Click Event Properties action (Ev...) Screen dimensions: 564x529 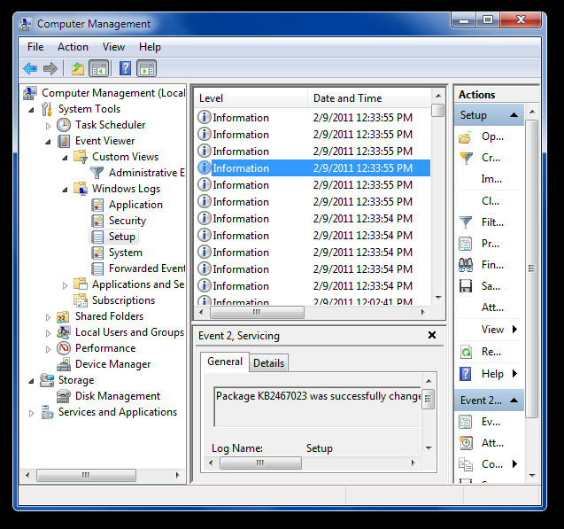(x=491, y=422)
